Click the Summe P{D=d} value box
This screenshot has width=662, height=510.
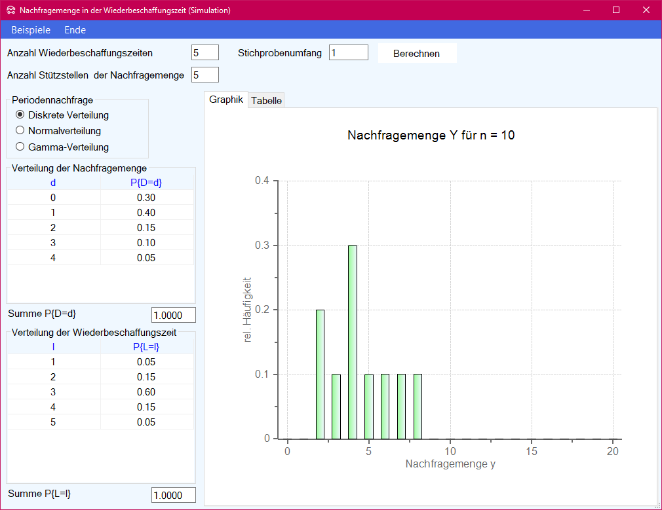173,315
